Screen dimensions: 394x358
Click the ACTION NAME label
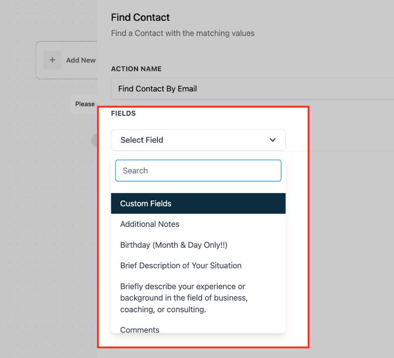pos(136,69)
